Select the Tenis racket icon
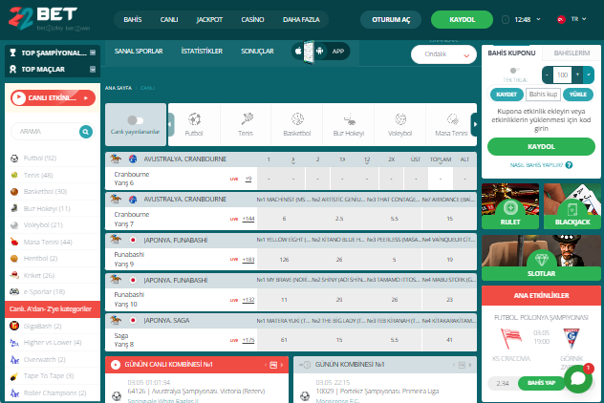604x403 pixels. (x=246, y=120)
